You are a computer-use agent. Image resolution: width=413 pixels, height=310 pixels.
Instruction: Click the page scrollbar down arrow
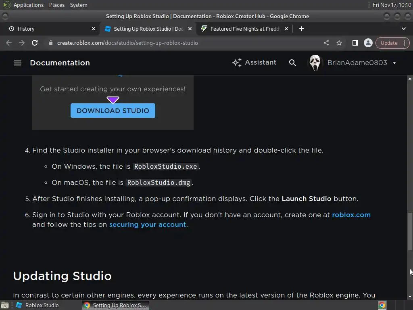coord(410,297)
